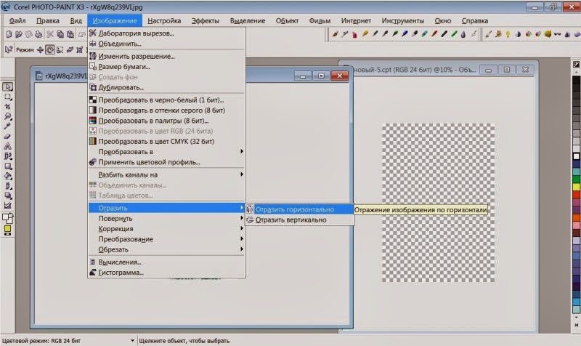581x346 pixels.
Task: Select the Object Pick arrow tool
Action: [x=8, y=86]
